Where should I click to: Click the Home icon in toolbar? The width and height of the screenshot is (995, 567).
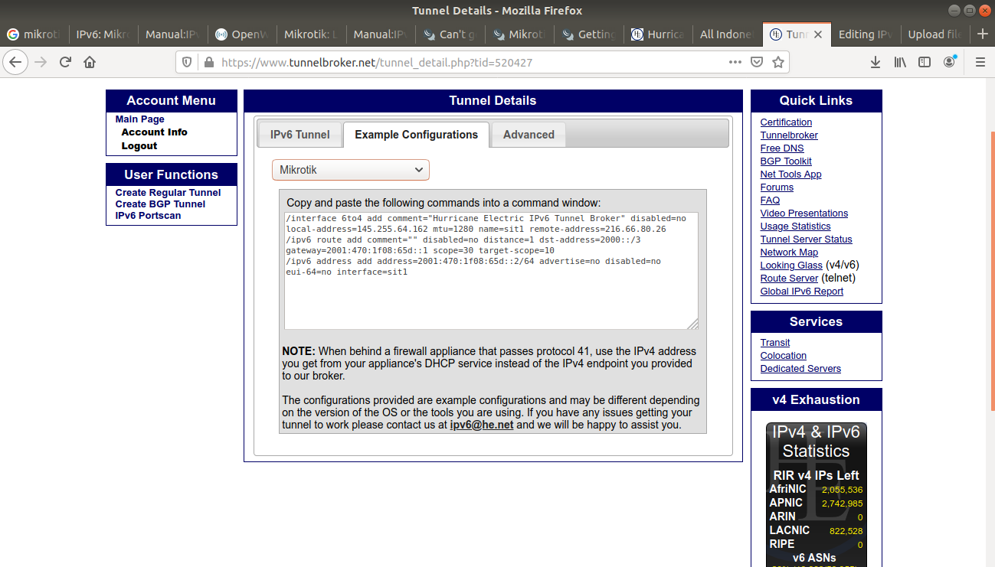[x=90, y=62]
